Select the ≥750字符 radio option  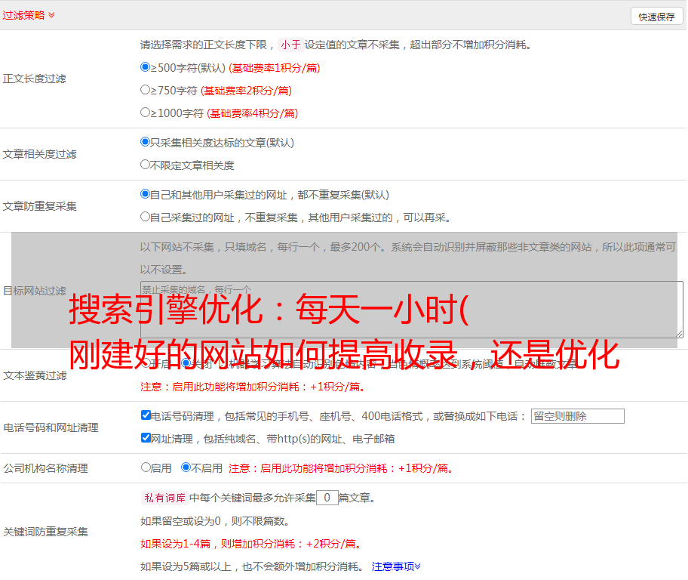145,90
